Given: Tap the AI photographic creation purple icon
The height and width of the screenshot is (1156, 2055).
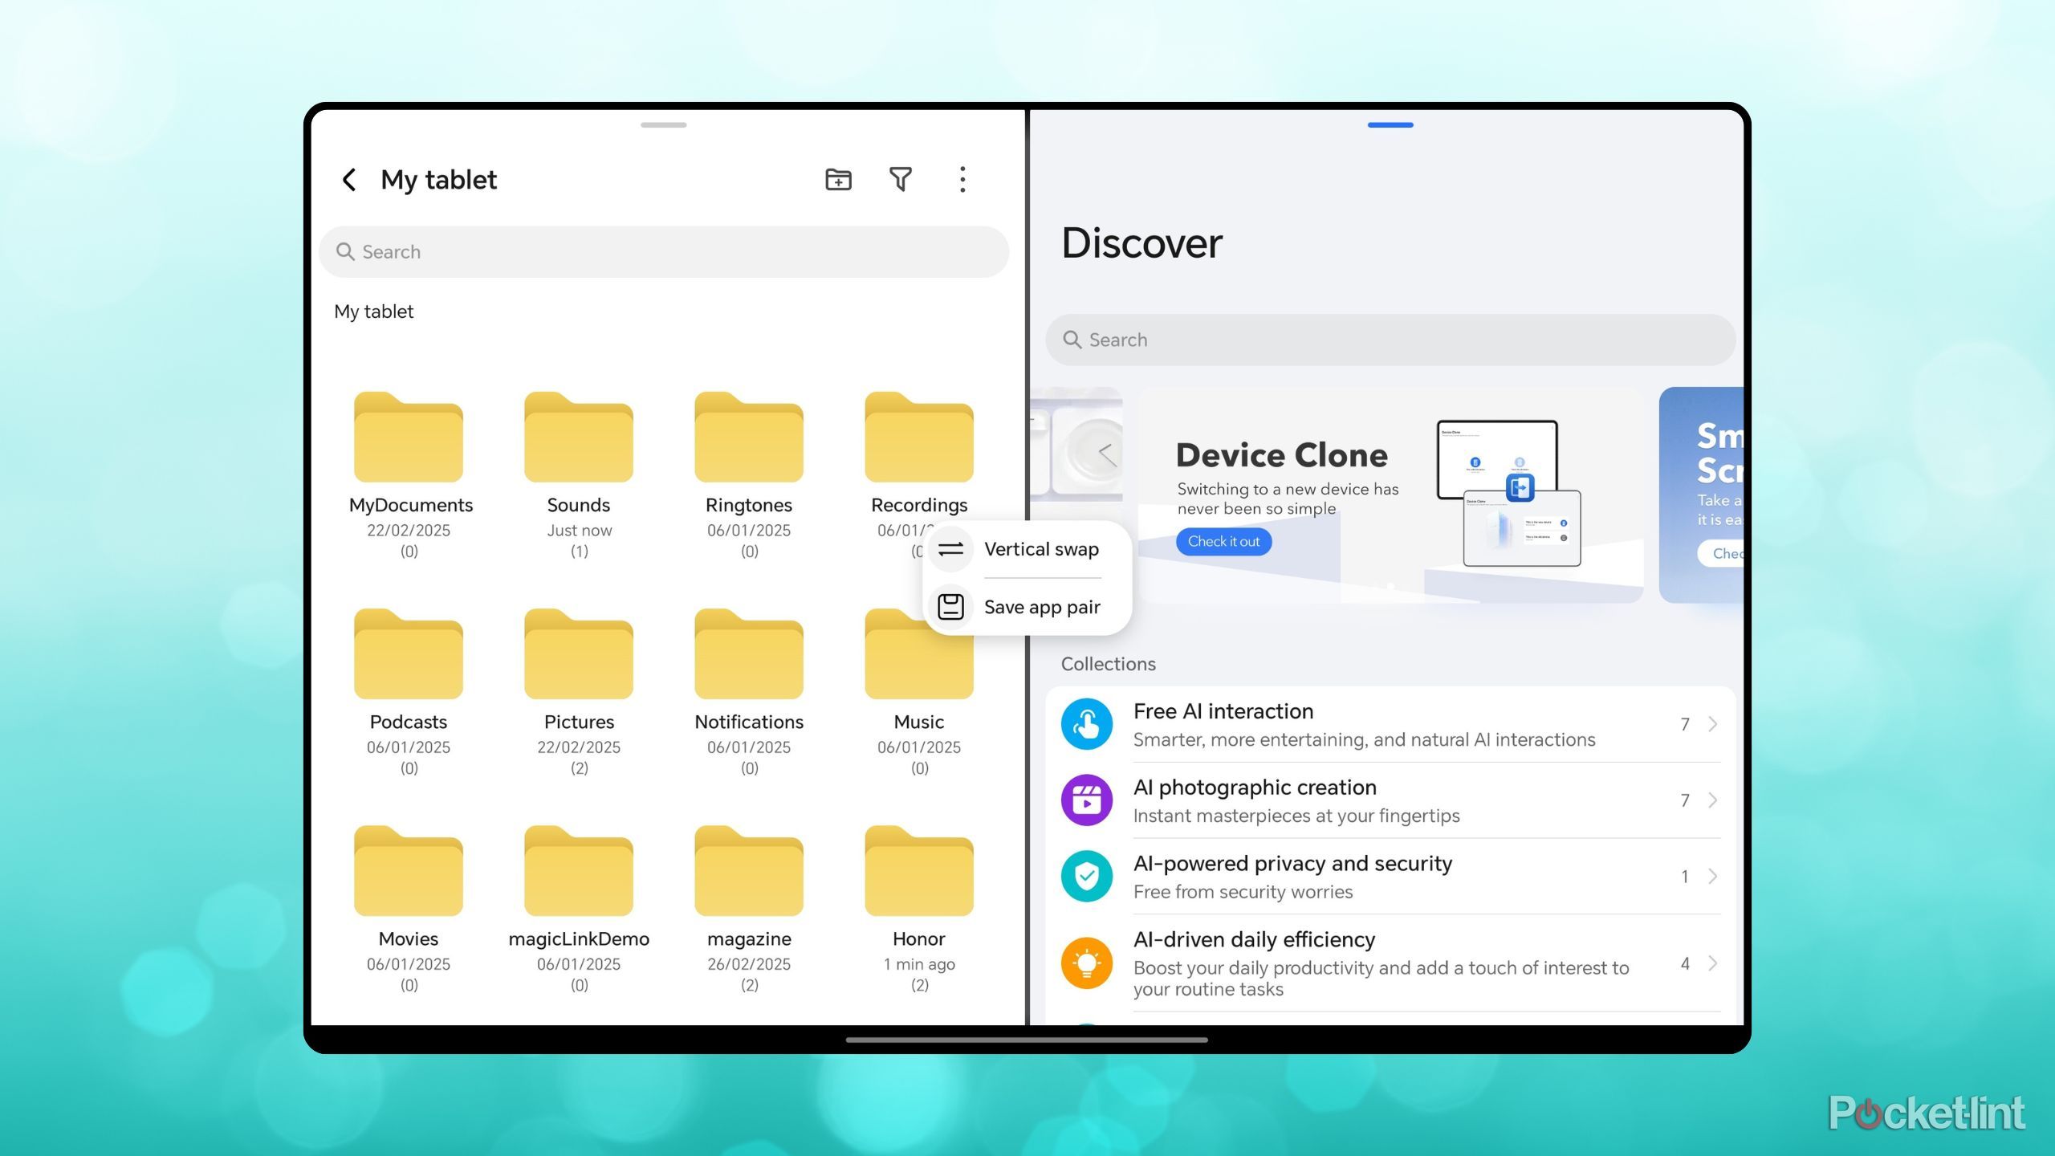Looking at the screenshot, I should coord(1086,800).
